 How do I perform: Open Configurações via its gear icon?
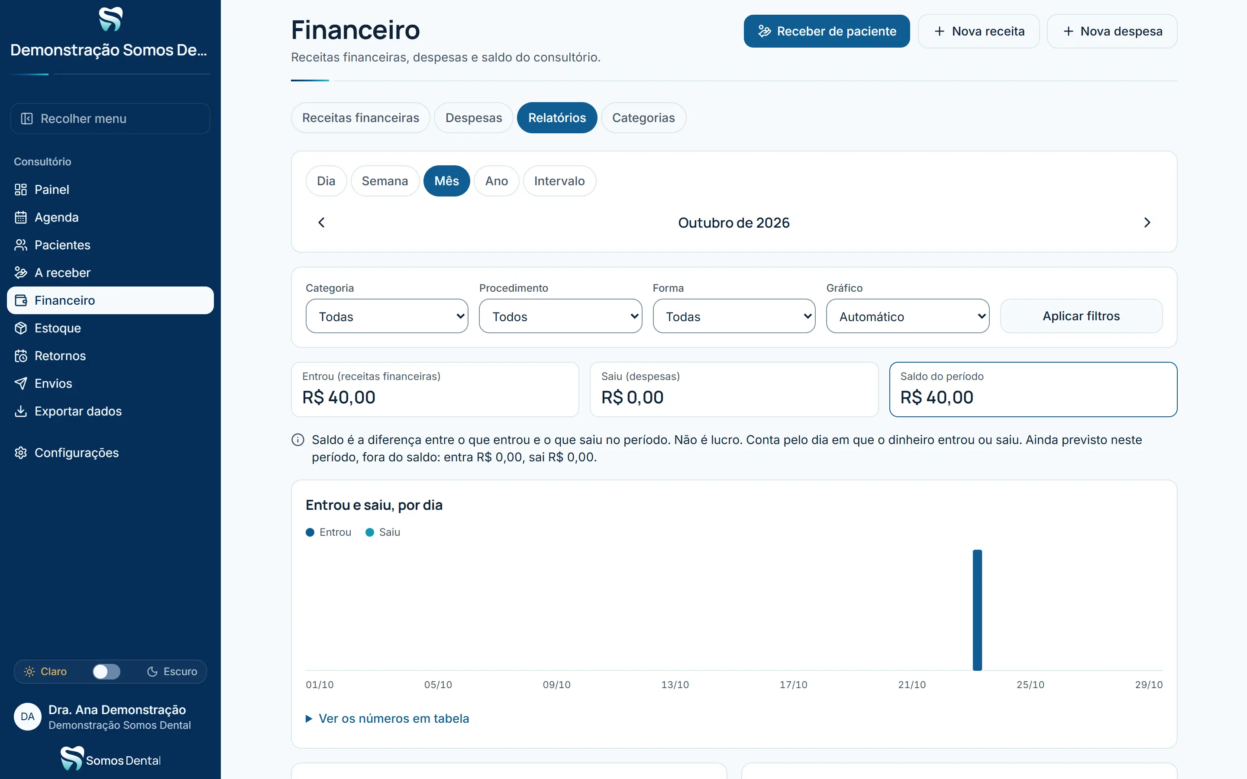point(21,453)
